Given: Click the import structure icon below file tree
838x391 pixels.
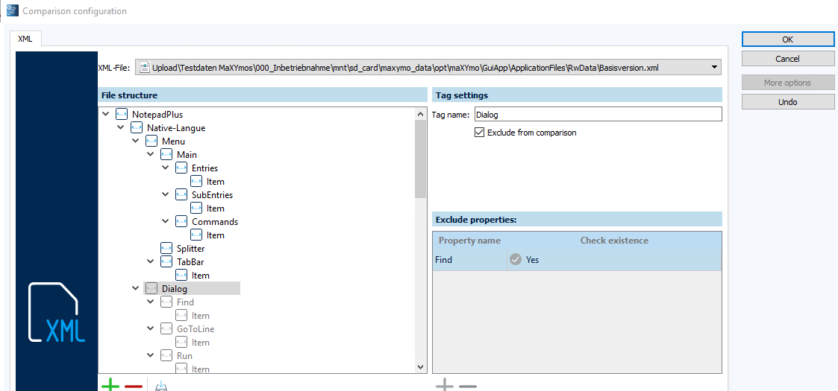Looking at the screenshot, I should (x=161, y=386).
